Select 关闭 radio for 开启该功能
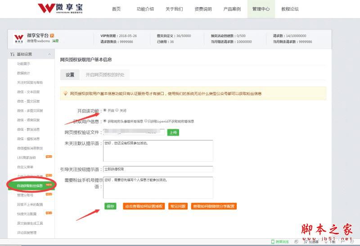 [x=117, y=110]
